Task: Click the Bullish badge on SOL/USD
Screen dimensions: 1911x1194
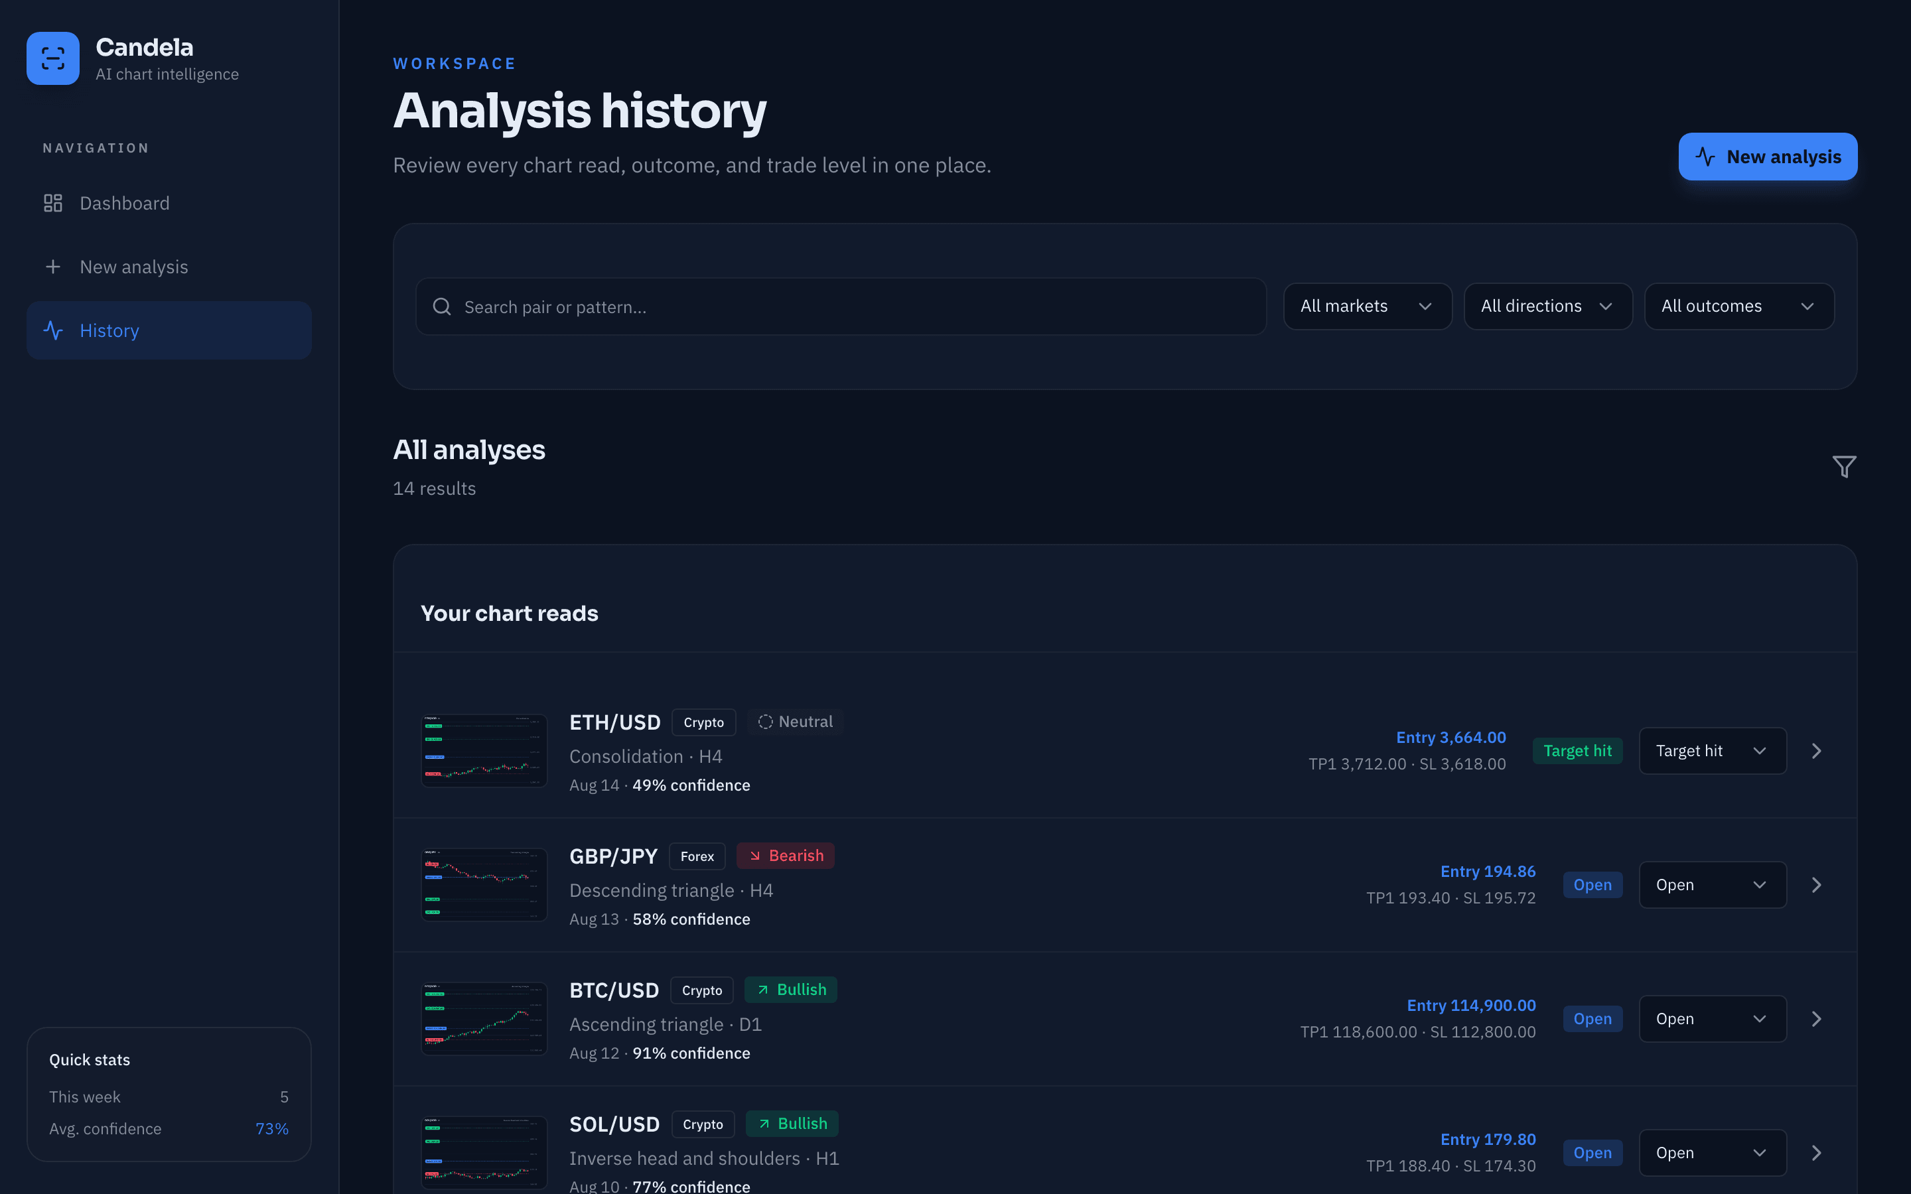Action: [792, 1124]
